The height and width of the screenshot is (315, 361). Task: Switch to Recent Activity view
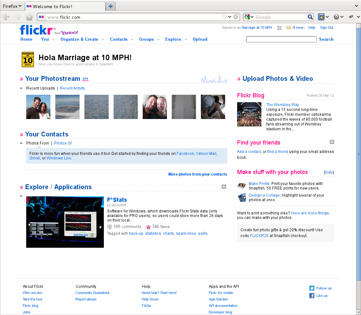72,88
